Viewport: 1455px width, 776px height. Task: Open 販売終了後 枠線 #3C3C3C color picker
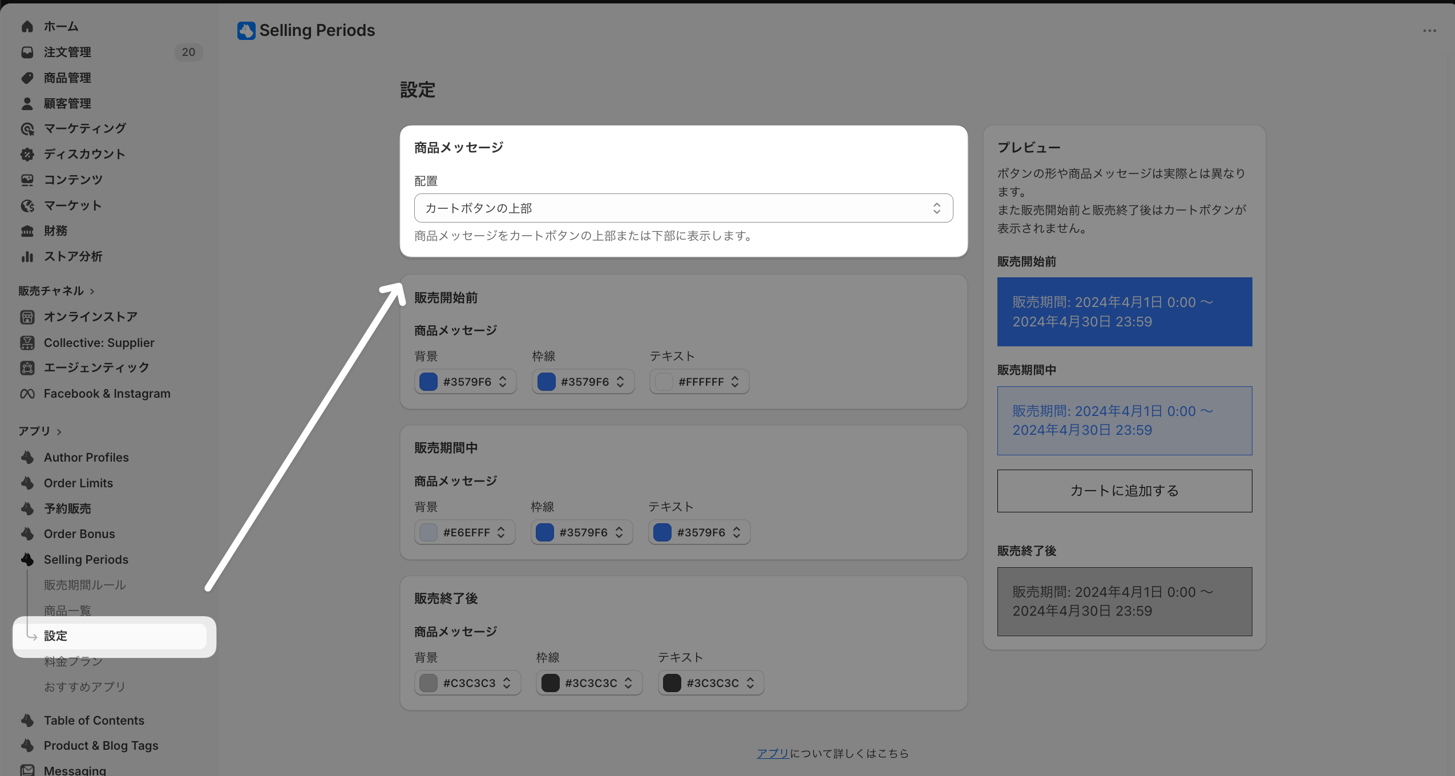pyautogui.click(x=589, y=683)
